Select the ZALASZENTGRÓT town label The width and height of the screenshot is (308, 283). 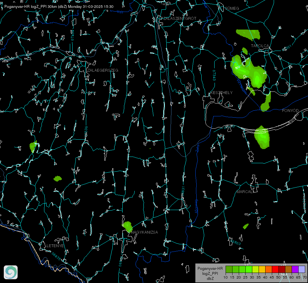pyautogui.click(x=180, y=18)
